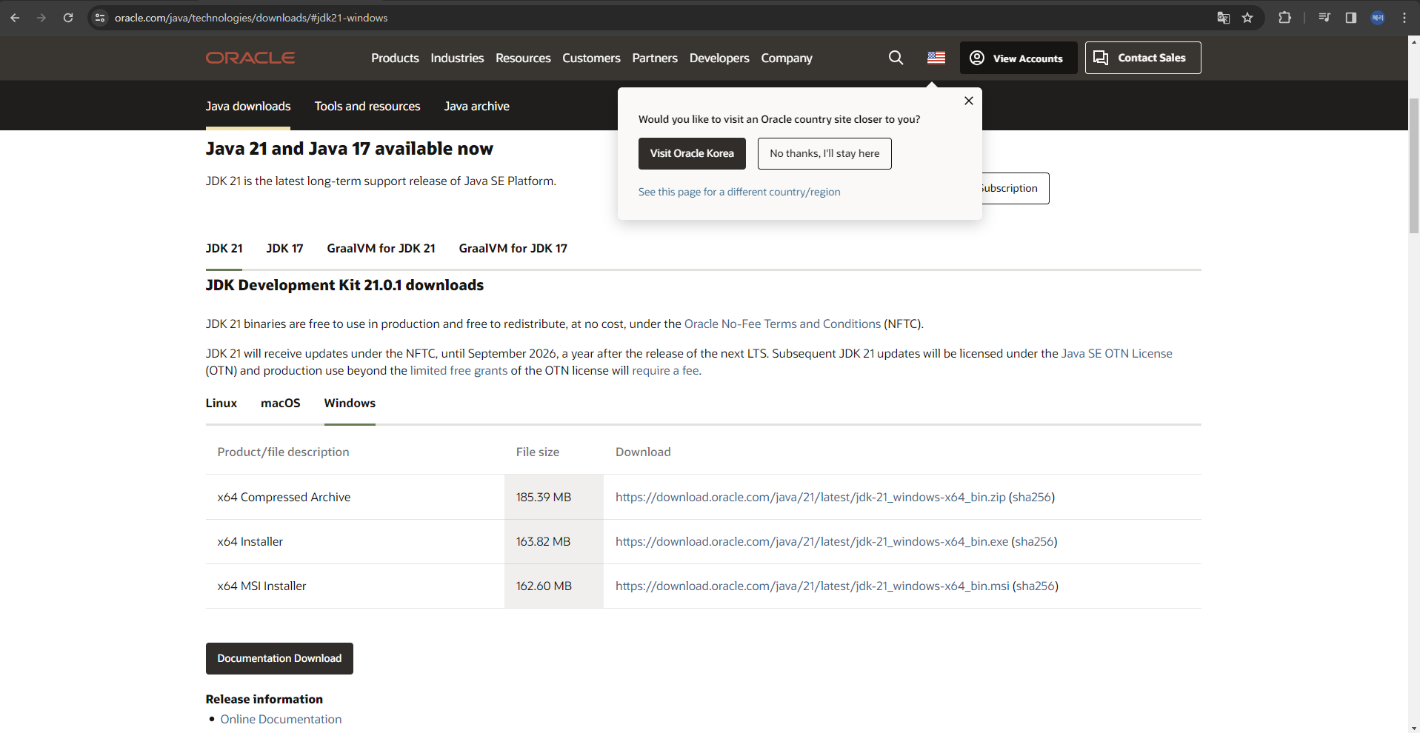Click the scrollbar down arrow
This screenshot has height=733, width=1420.
point(1413,727)
